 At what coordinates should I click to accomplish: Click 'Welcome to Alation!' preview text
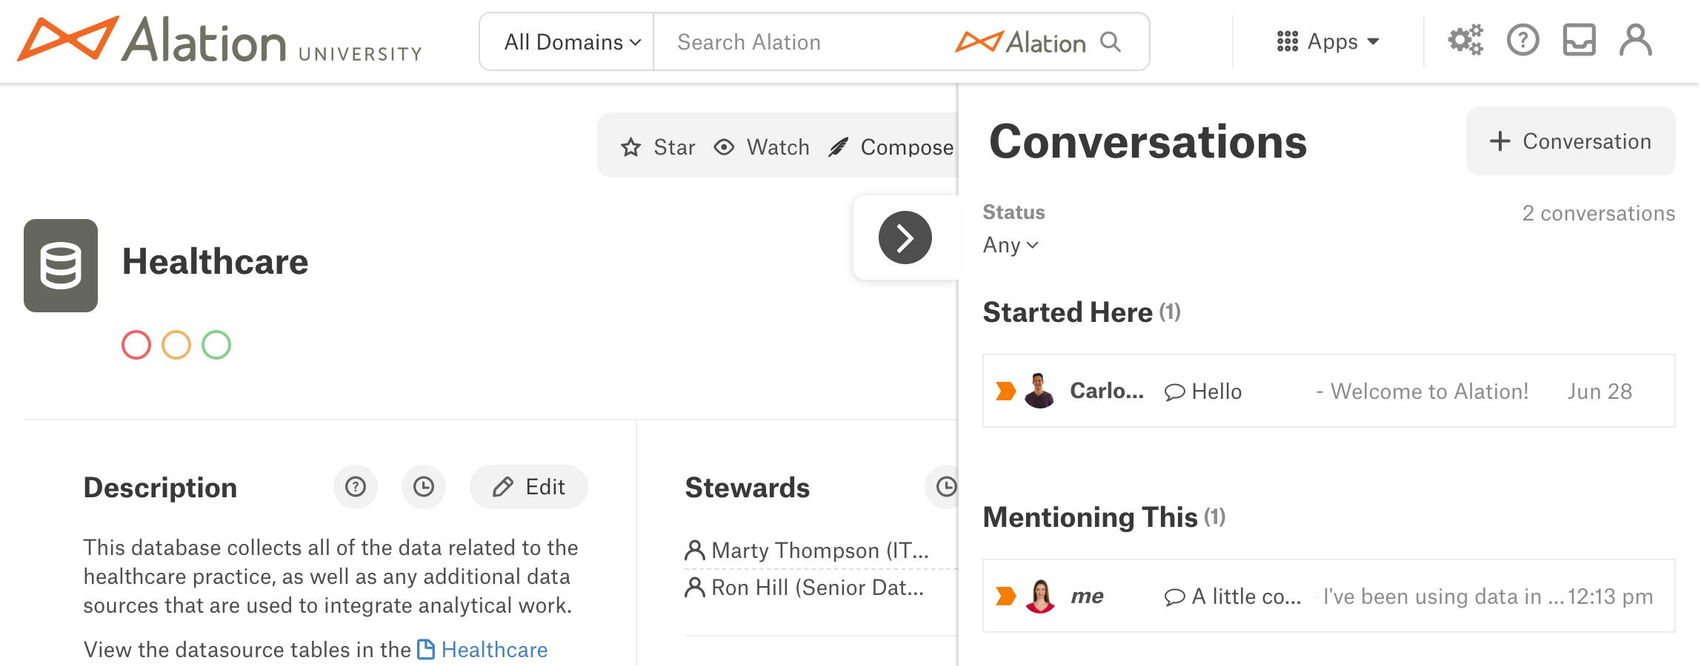click(1429, 391)
